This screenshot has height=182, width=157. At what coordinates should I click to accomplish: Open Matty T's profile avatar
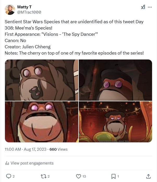(x=10, y=10)
